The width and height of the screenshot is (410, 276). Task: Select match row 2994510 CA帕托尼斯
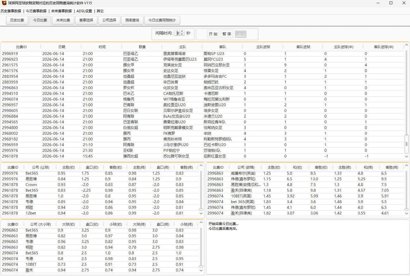click(203, 93)
